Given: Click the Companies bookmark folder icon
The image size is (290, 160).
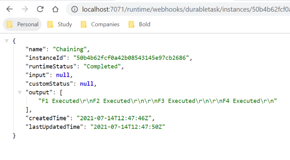Looking at the screenshot, I should pos(84,25).
